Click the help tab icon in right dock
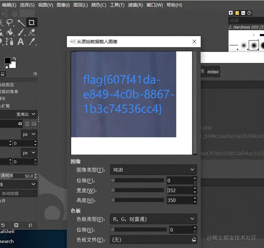This screenshot has width=264, height=248. coord(249,13)
